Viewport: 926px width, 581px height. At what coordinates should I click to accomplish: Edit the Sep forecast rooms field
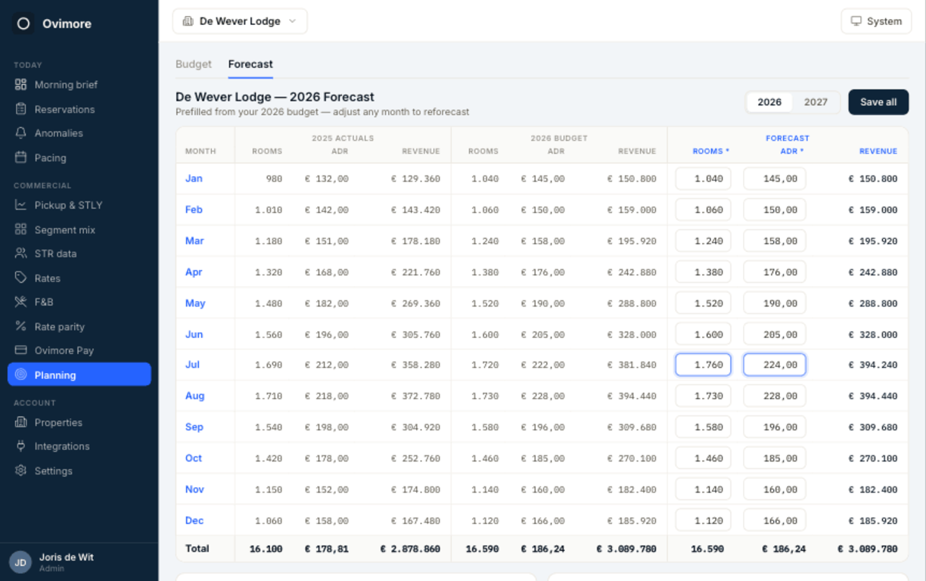click(x=703, y=427)
